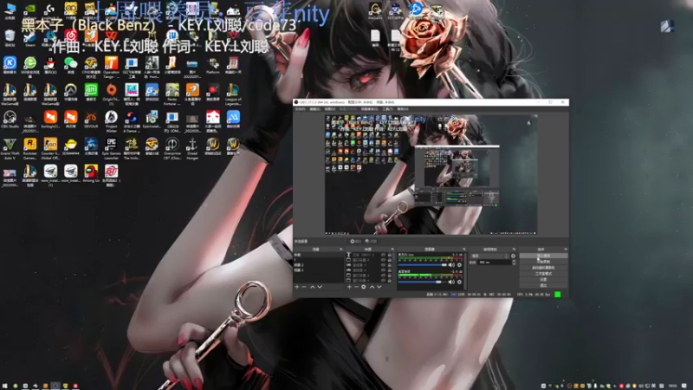Open the Tools menu in OBS
693x390 pixels.
click(x=387, y=109)
